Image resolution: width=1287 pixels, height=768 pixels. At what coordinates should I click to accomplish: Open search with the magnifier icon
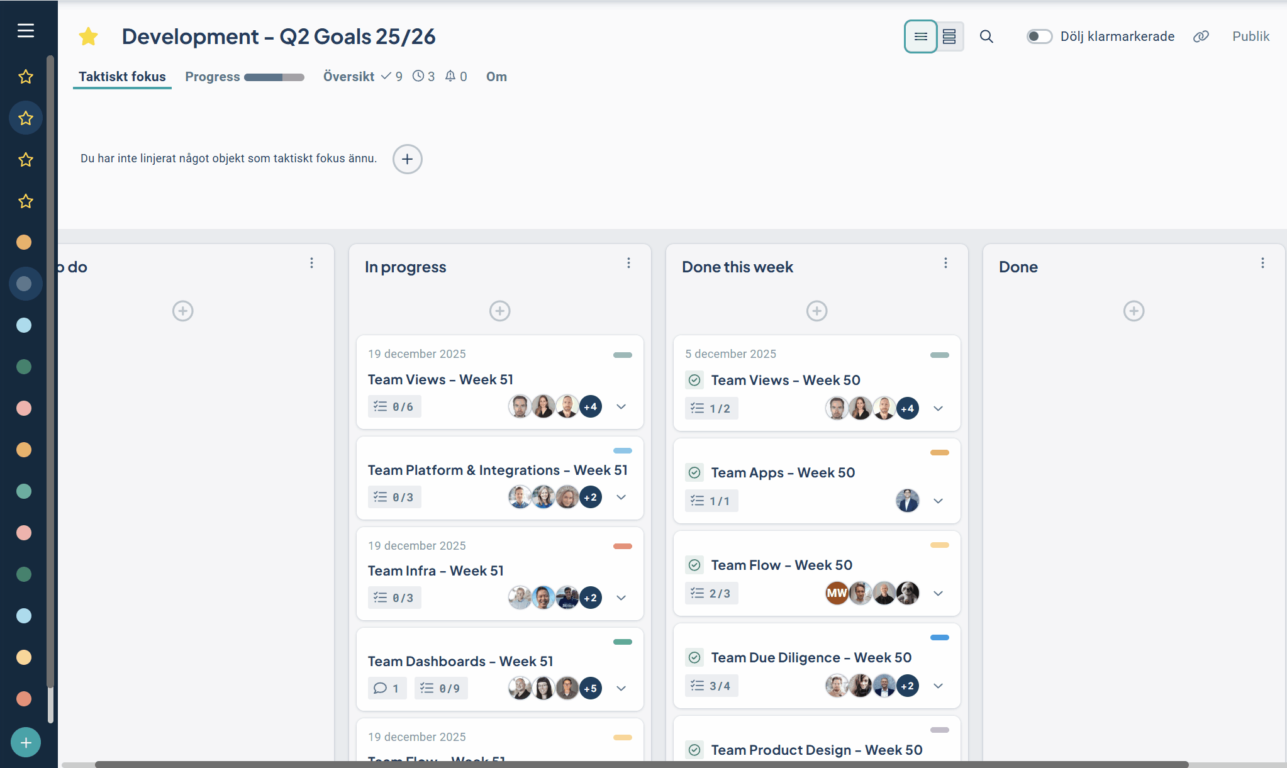click(986, 36)
